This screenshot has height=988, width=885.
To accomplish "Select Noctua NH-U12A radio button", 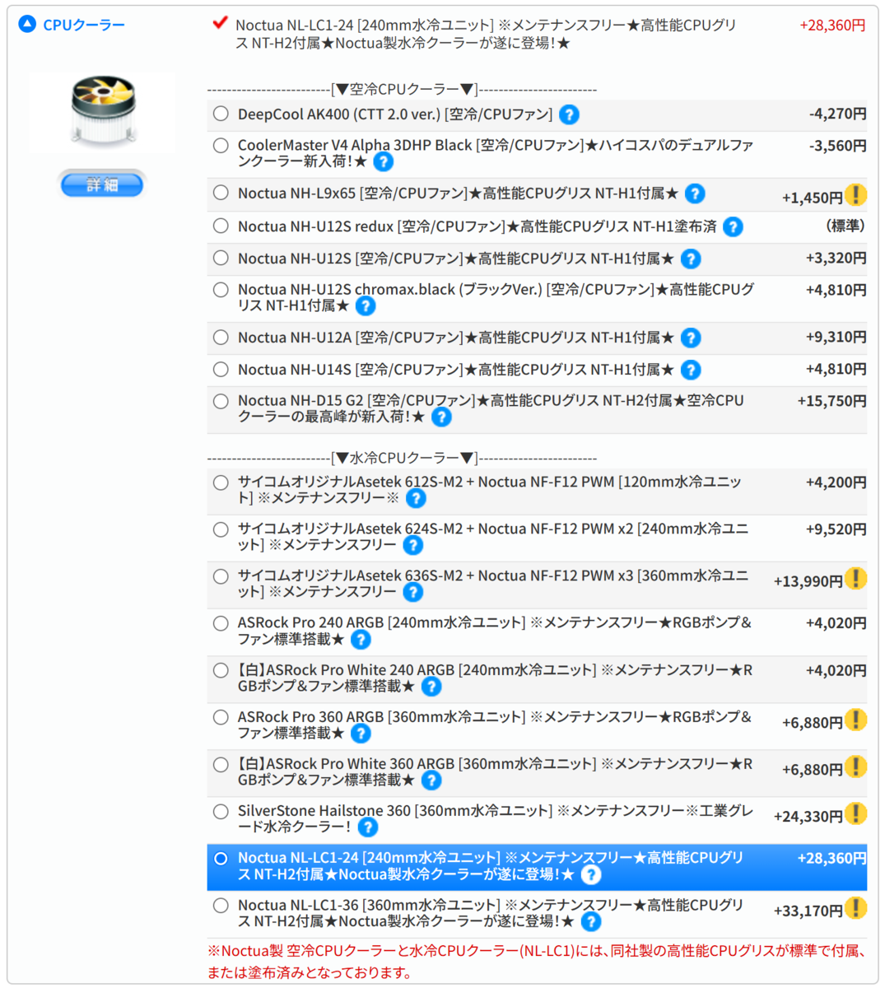I will (x=221, y=337).
